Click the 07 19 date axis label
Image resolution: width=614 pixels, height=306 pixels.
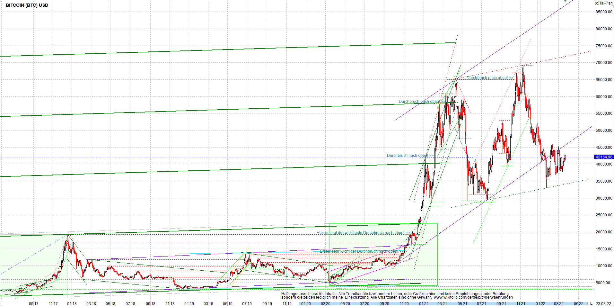coord(247,304)
